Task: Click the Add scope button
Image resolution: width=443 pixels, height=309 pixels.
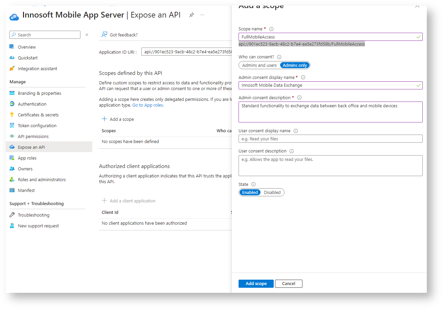Action: [256, 284]
